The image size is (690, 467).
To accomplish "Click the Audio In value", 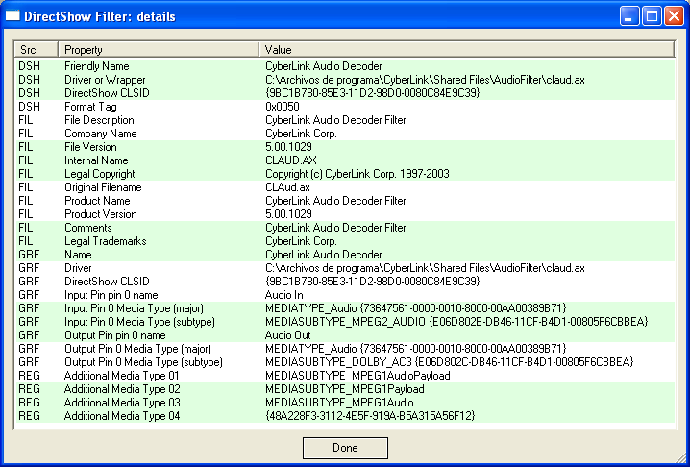I will pos(283,295).
